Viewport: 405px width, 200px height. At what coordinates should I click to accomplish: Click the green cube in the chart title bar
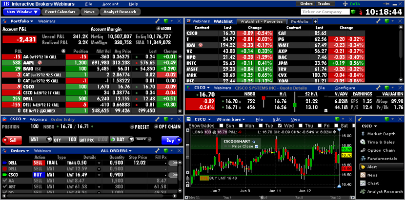coord(337,119)
